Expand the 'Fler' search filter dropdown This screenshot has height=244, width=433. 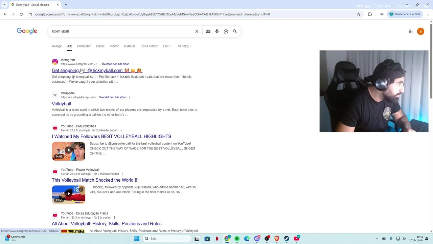(x=167, y=46)
